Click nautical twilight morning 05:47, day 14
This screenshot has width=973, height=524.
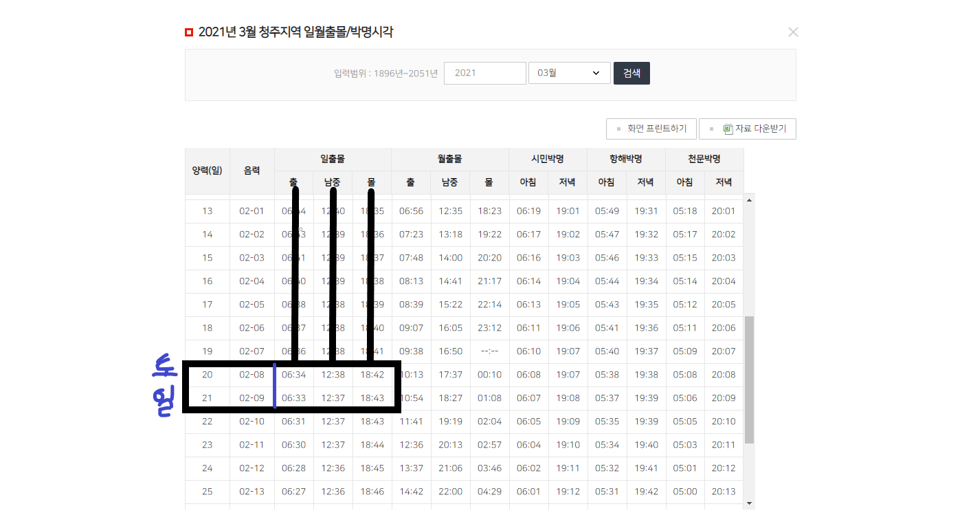[607, 234]
